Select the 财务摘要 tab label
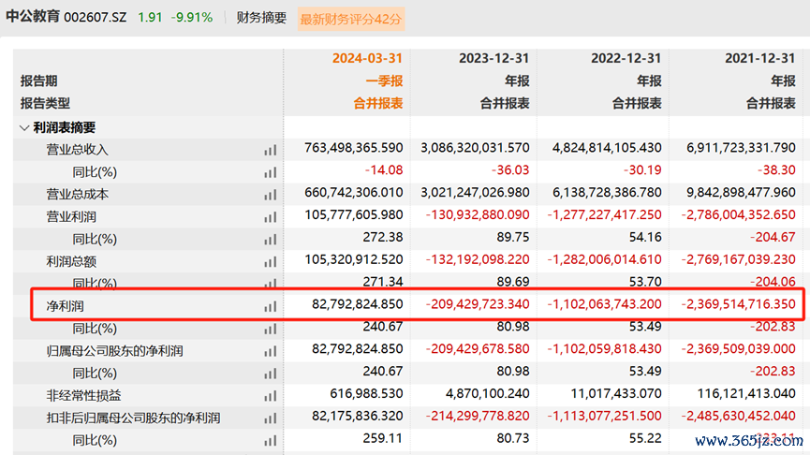 (261, 18)
